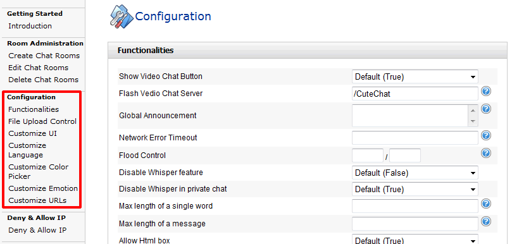Click help icon next to Global Announcement
This screenshot has height=244, width=512.
pos(486,109)
